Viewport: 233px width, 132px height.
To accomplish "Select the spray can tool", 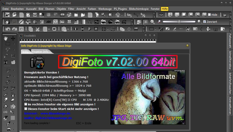I will 13,94.
